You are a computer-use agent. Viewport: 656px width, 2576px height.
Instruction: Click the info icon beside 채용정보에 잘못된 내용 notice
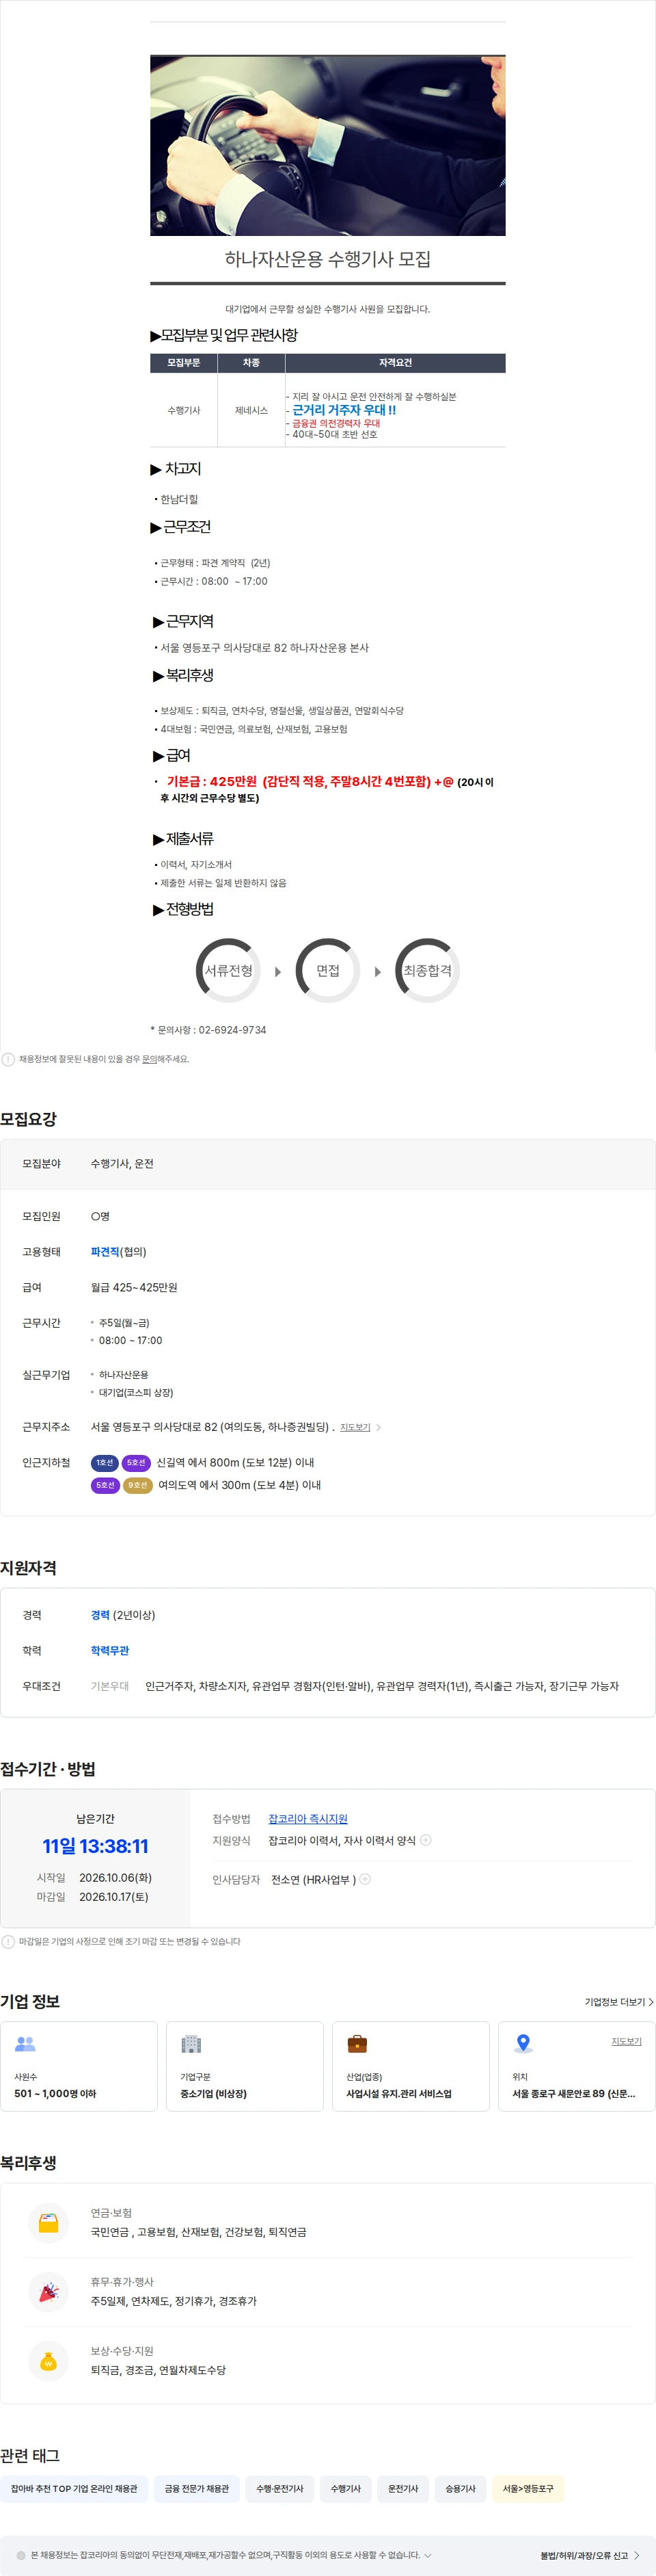pyautogui.click(x=8, y=1059)
